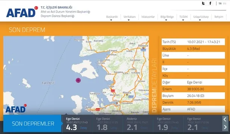Click the Ajans value AFAD
The height and width of the screenshot is (134, 230).
pyautogui.click(x=191, y=109)
